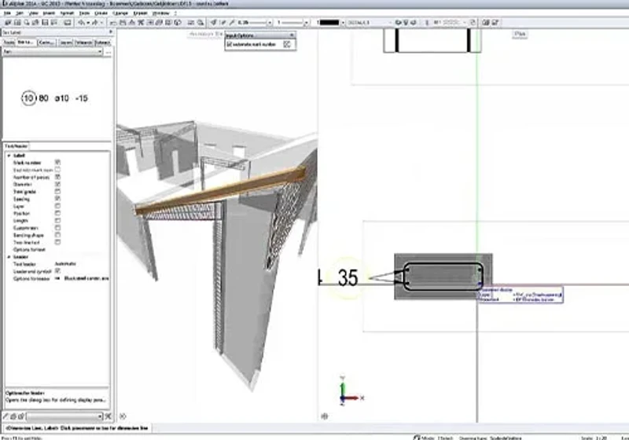Image resolution: width=629 pixels, height=440 pixels.
Task: Switch to the Layers palette tab
Action: tap(66, 42)
